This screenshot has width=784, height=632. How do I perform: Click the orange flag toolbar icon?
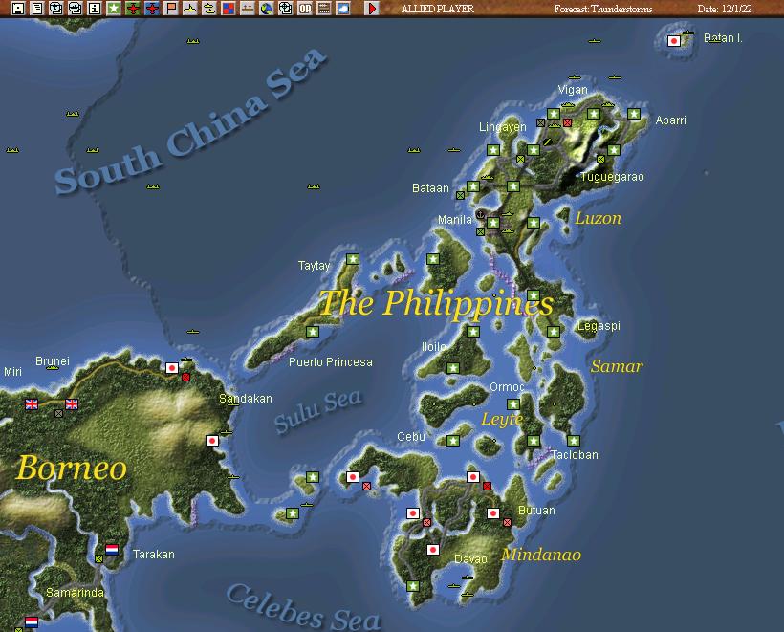coord(171,8)
